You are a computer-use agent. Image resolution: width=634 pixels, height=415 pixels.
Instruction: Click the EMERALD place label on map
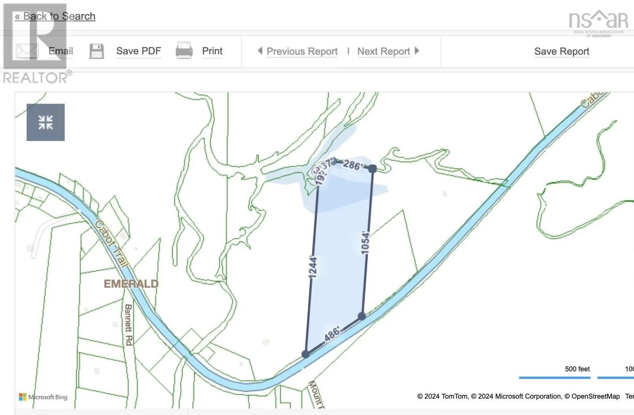131,284
